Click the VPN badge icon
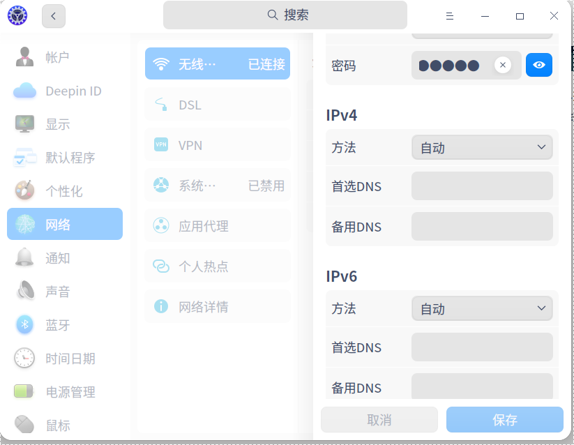The image size is (574, 445). (161, 144)
